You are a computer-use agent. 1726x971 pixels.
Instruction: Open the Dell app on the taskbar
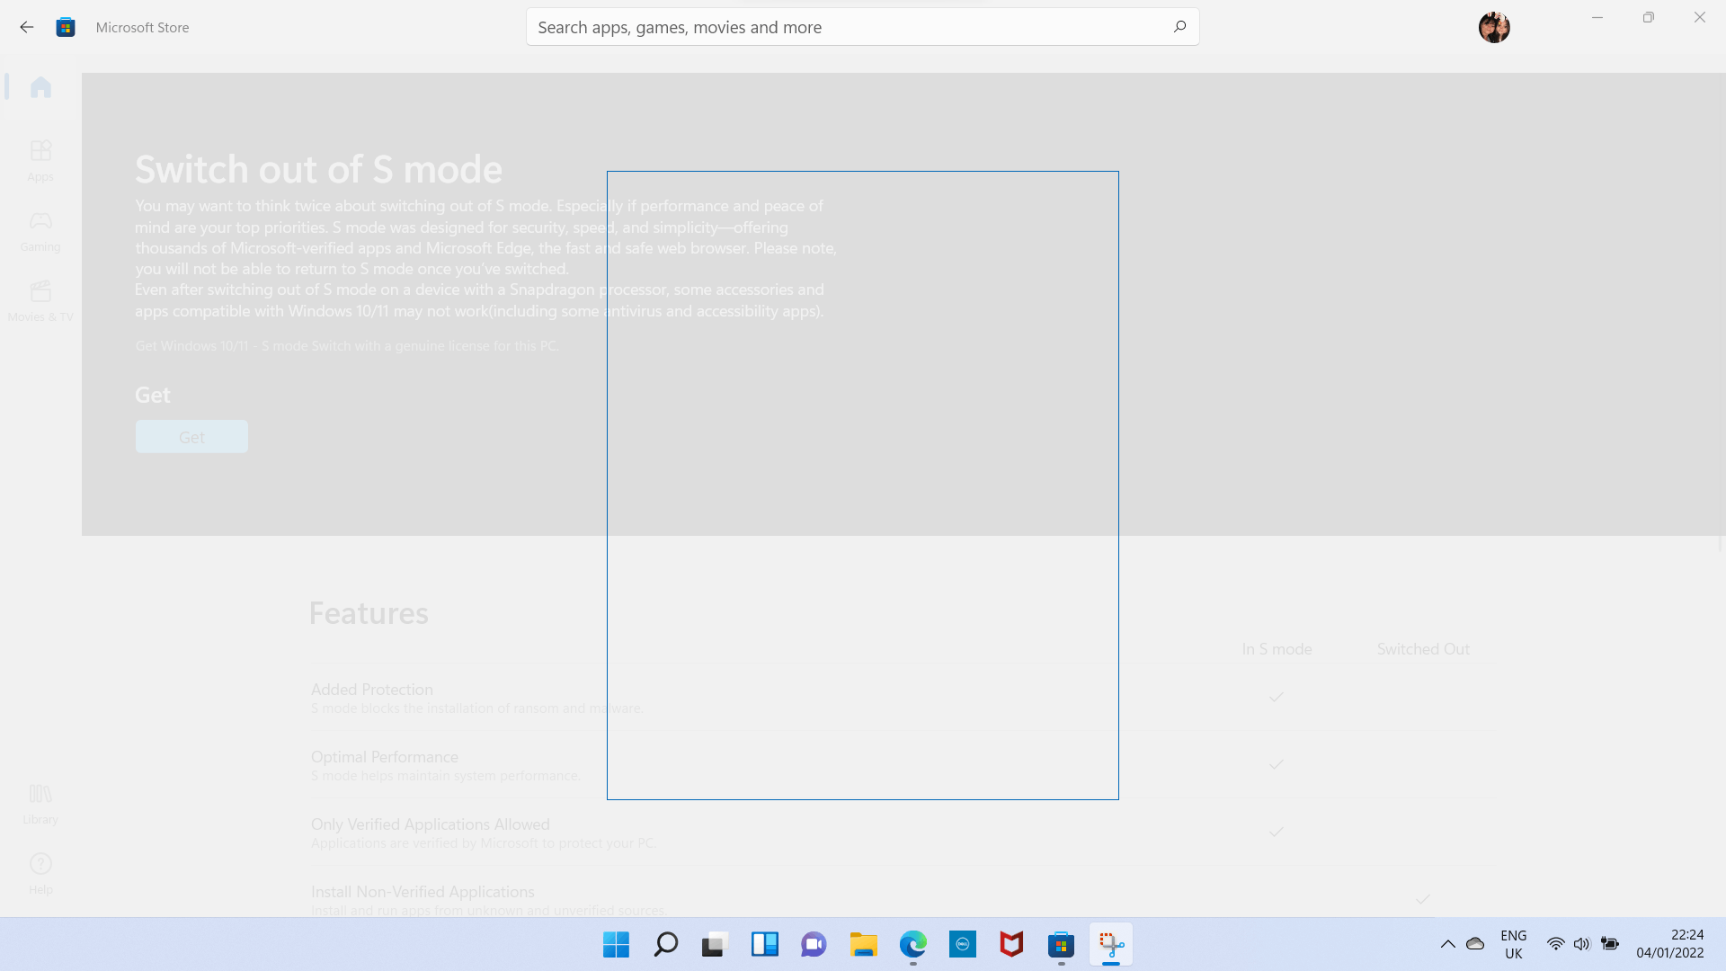tap(962, 944)
